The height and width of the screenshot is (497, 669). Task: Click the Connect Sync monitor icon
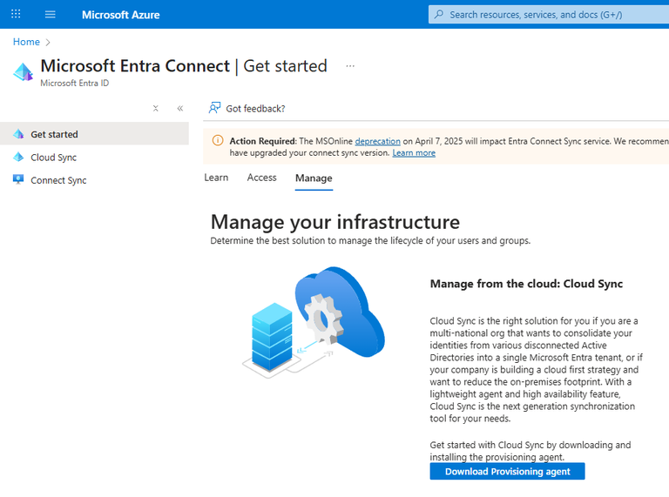(x=18, y=179)
